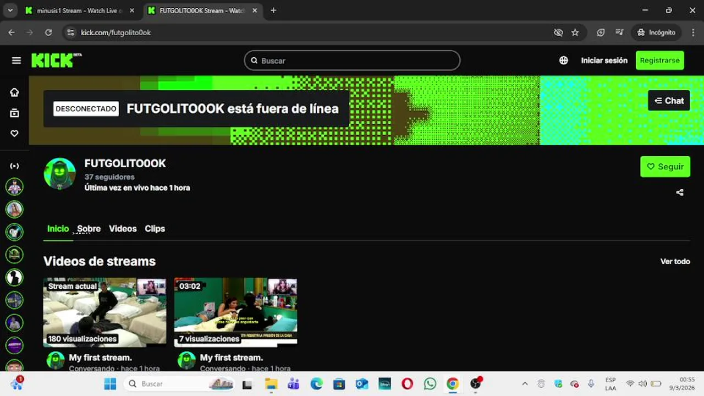Click the Kick Buscar search field
Image resolution: width=704 pixels, height=396 pixels.
click(352, 61)
